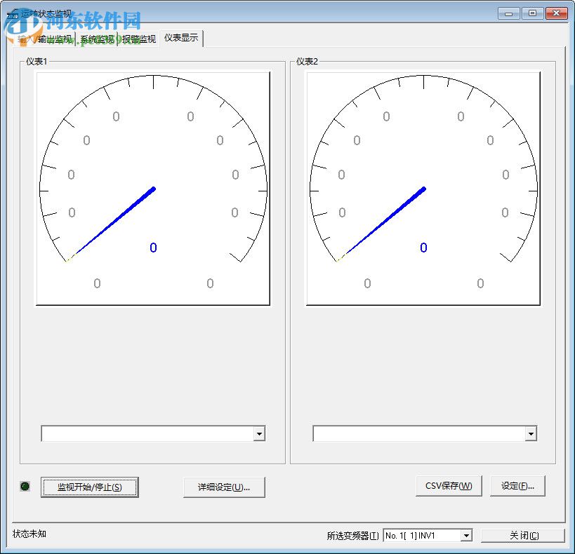Click the blue 0 readout under gauge 仪表1
Image resolution: width=575 pixels, height=554 pixels.
point(153,248)
